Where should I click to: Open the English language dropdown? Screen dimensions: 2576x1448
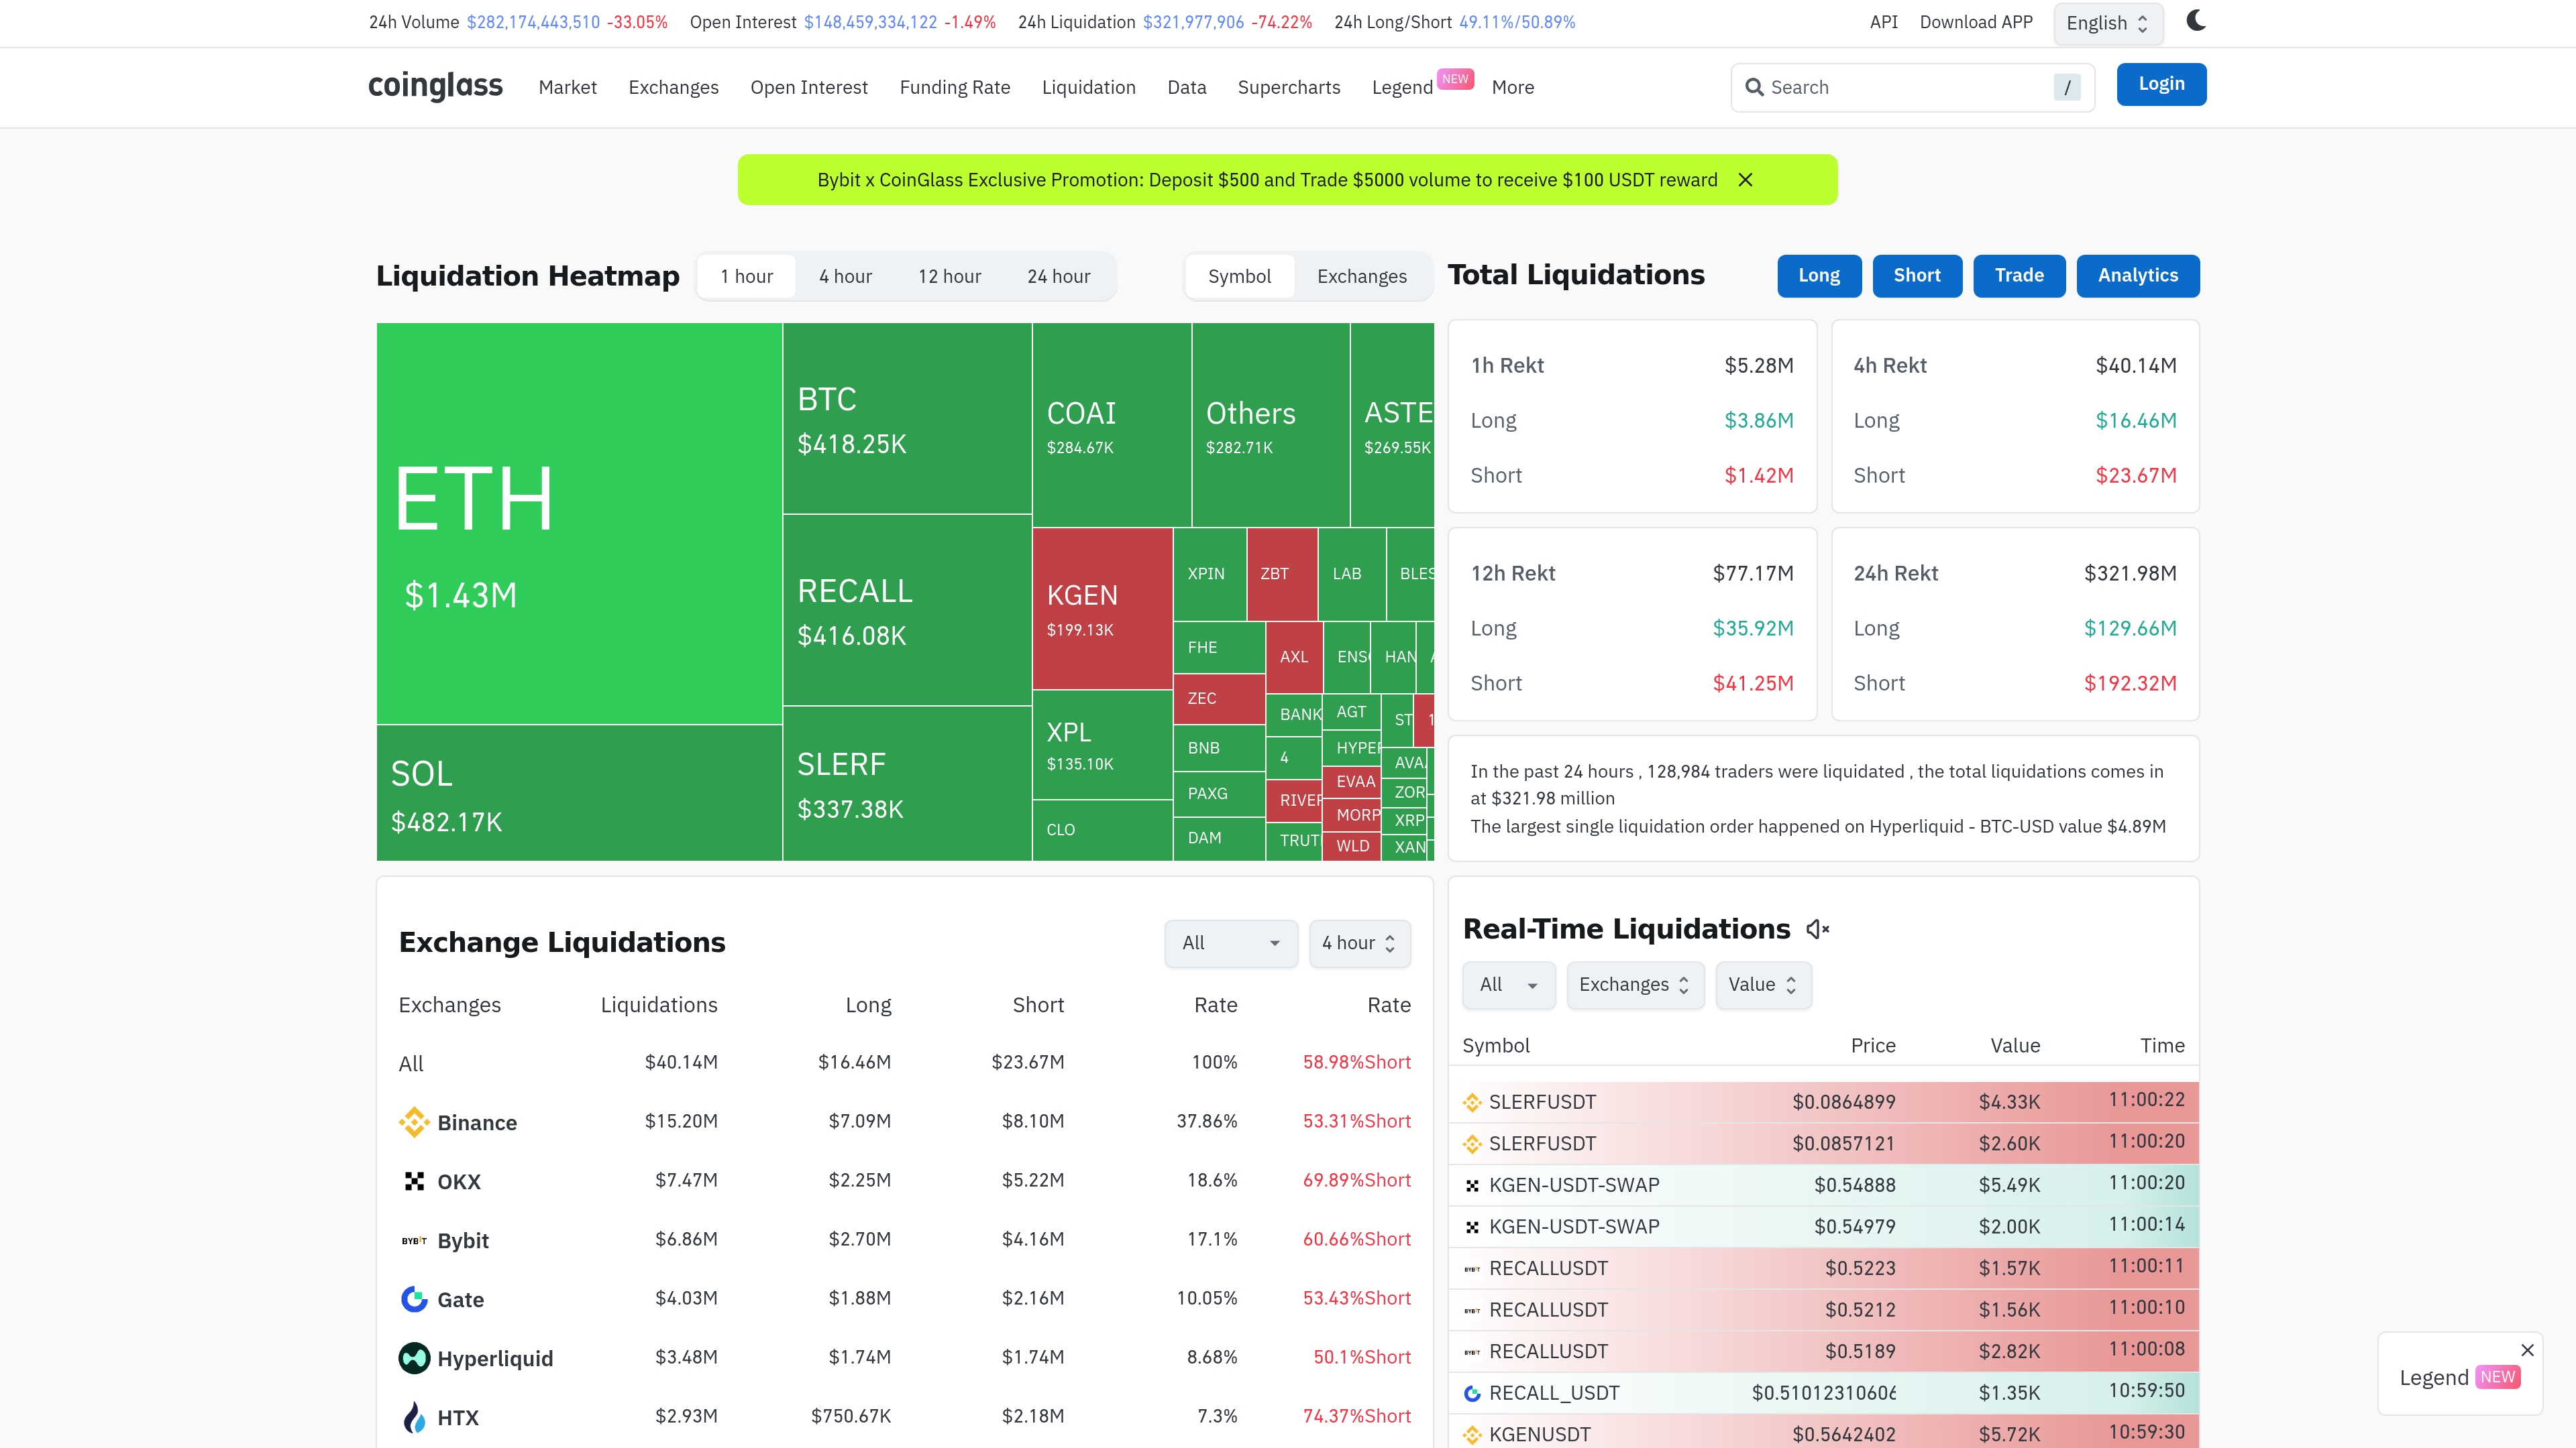[2107, 23]
